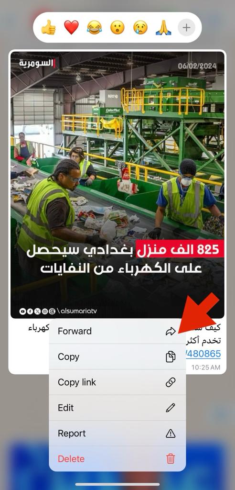Screen dimensions: 235x490
Task: Choose Copy link in the menu
Action: [117, 382]
